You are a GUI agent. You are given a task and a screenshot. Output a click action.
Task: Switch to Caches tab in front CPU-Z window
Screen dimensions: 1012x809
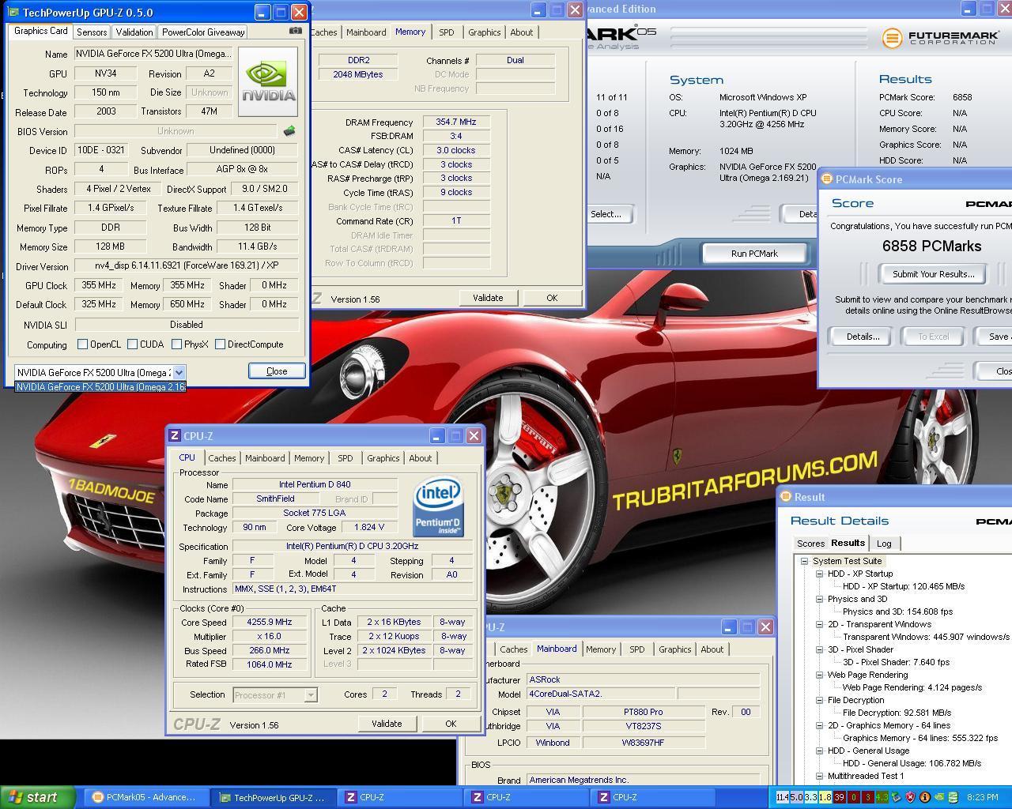(x=221, y=458)
